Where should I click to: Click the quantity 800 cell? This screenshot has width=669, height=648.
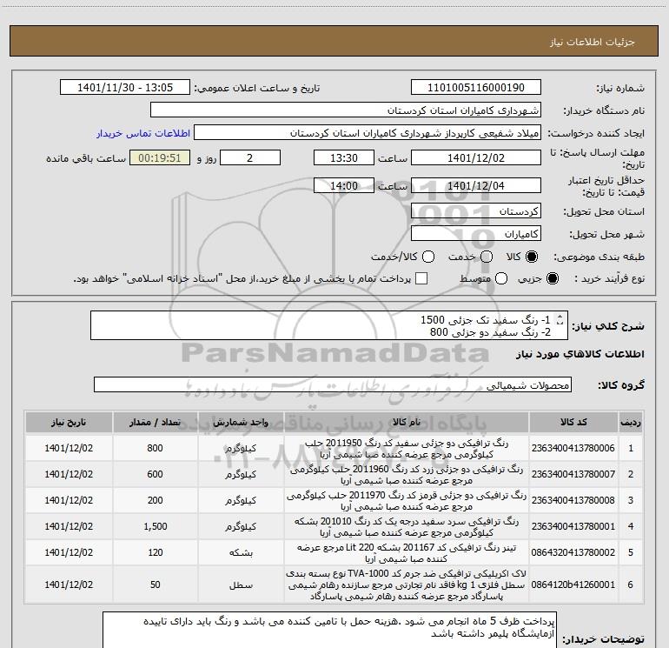pyautogui.click(x=155, y=448)
